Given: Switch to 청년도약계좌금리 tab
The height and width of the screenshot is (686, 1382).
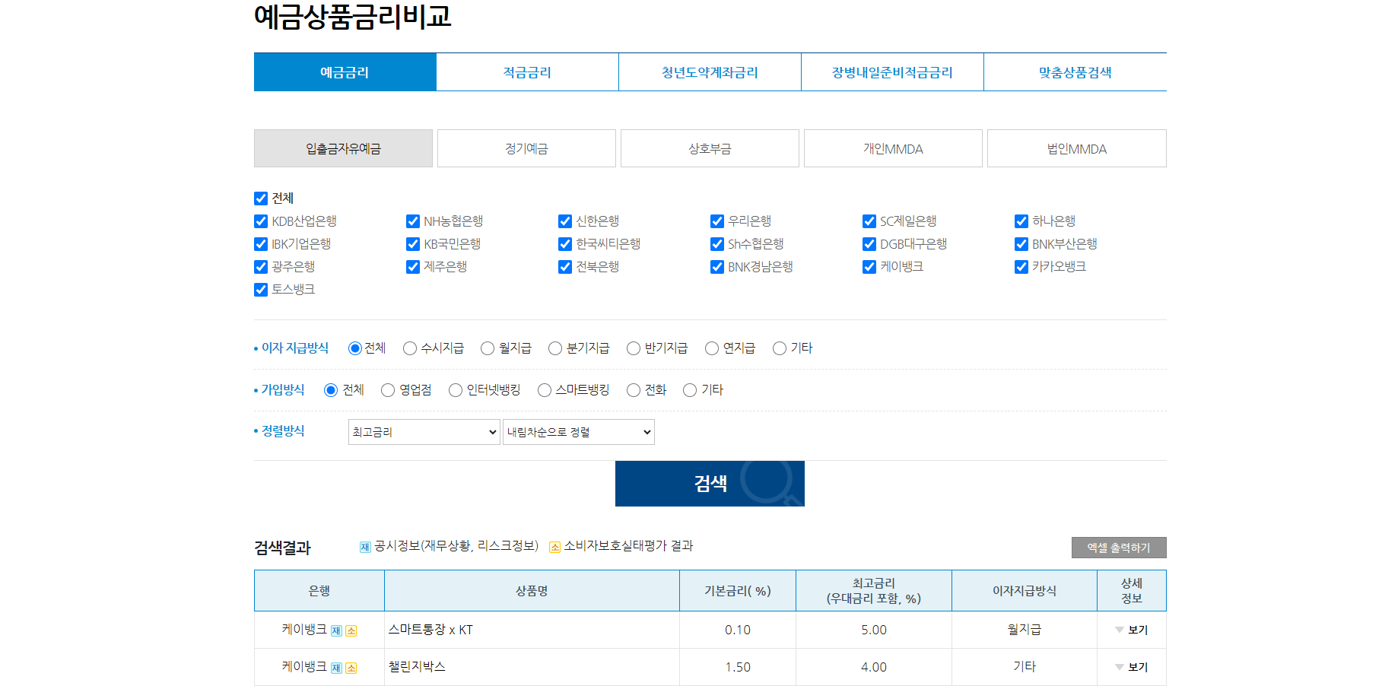Looking at the screenshot, I should coord(710,72).
